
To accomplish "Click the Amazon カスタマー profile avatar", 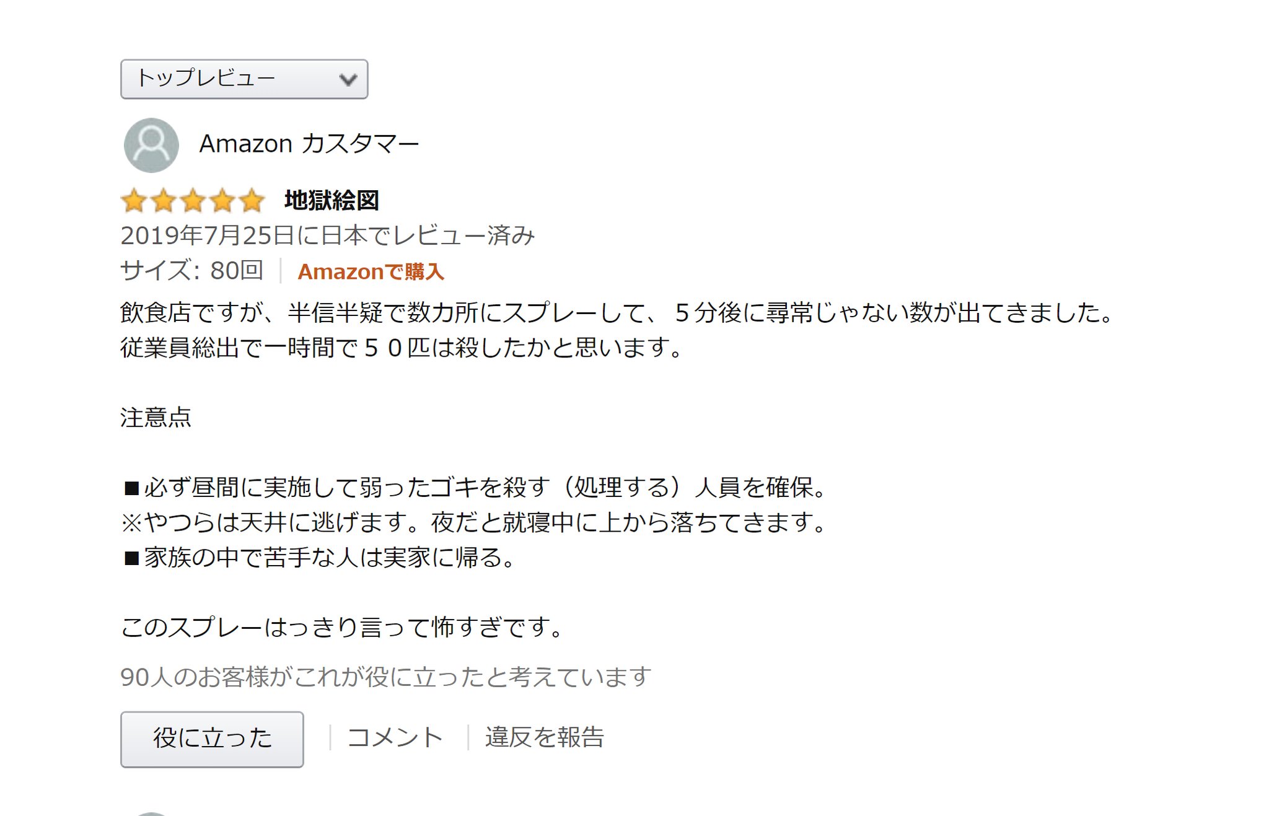I will [151, 145].
